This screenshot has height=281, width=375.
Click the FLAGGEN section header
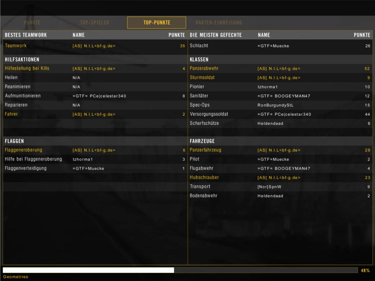pos(14,141)
